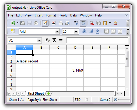Expand the Name Box dropdown arrow
The image size is (137, 110).
(x=39, y=41)
